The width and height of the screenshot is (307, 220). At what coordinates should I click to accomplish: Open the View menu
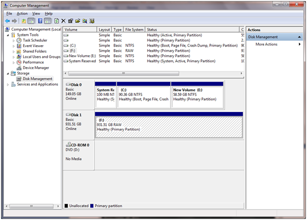coord(36,13)
